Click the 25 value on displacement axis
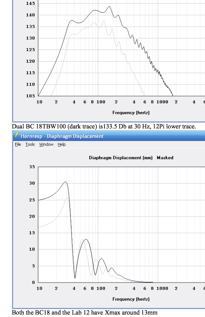The height and width of the screenshot is (317, 205). coord(32,200)
